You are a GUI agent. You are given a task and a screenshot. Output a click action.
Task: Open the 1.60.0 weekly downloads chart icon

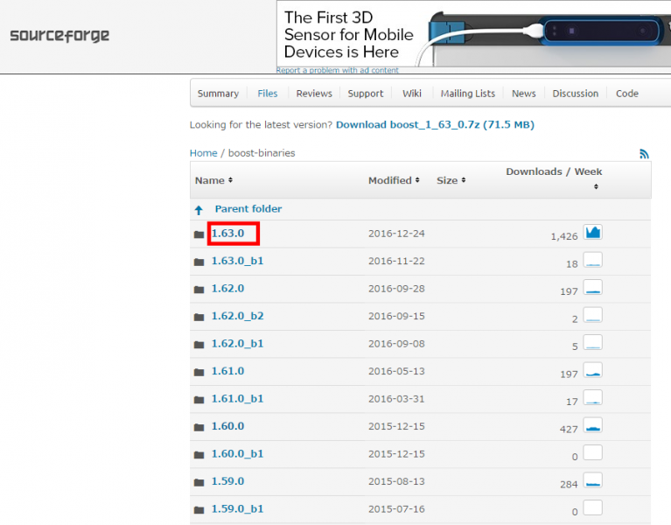[592, 426]
